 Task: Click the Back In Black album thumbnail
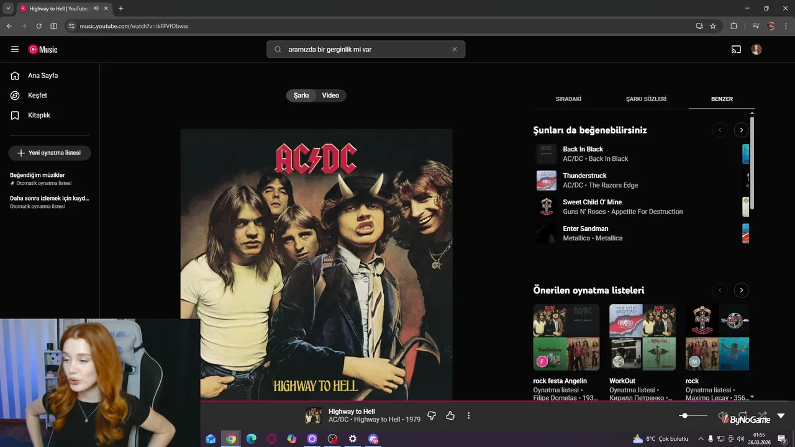[x=547, y=154]
